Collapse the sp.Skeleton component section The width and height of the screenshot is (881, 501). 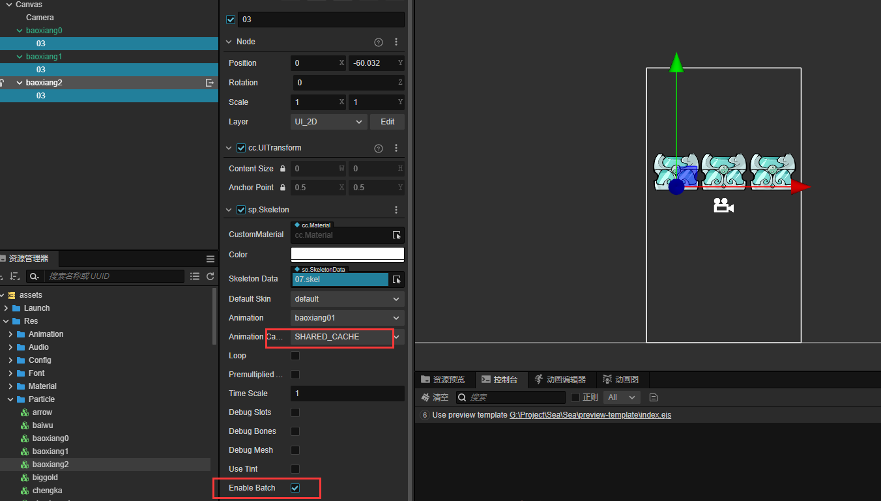tap(228, 210)
